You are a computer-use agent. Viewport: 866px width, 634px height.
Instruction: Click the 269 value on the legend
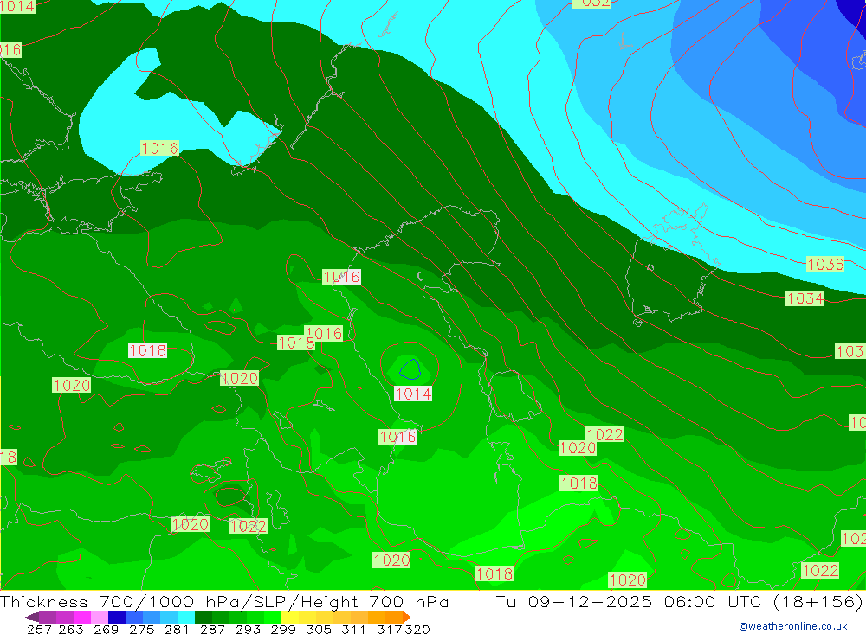106,629
